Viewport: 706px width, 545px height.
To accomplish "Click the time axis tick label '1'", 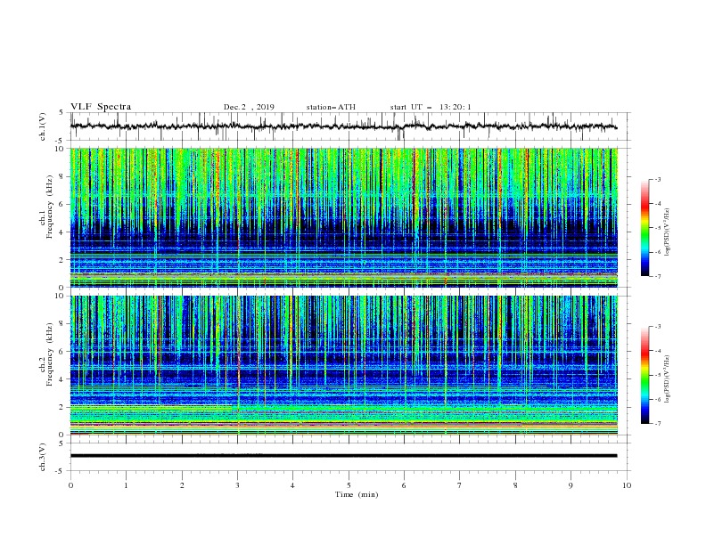I will pos(126,485).
